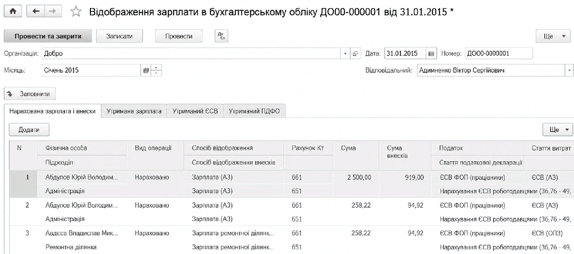The image size is (574, 254).
Task: Click the Провести button
Action: point(178,36)
